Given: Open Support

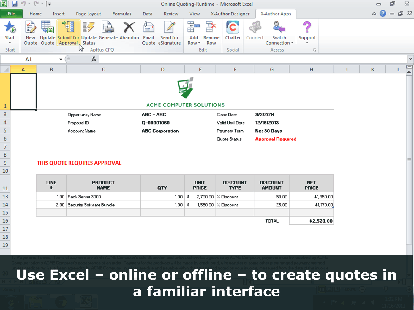Looking at the screenshot, I should click(307, 32).
